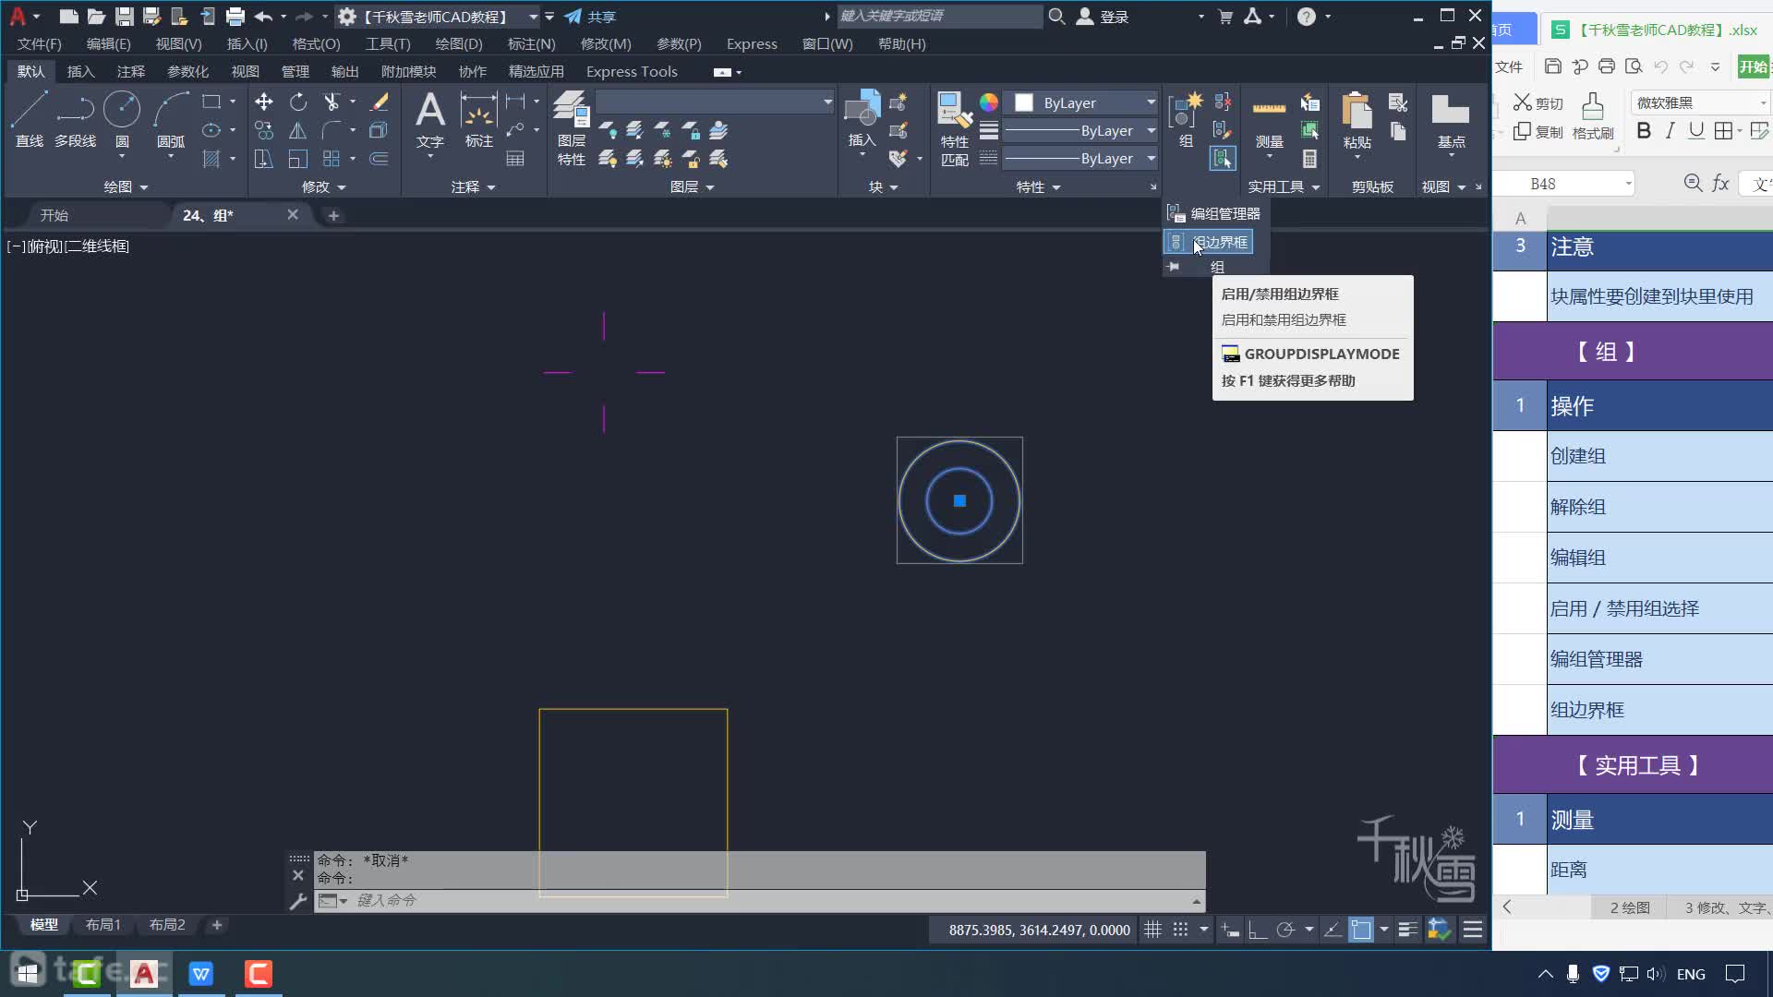Toggle snap mode in status bar
This screenshot has height=997, width=1773.
1180,930
